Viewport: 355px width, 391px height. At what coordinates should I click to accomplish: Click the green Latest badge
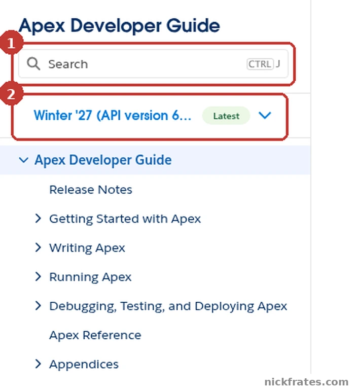click(226, 116)
